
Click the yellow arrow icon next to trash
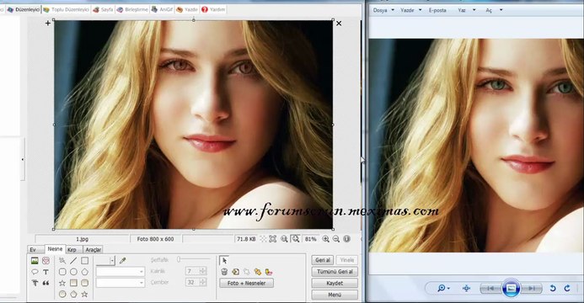coord(235,272)
